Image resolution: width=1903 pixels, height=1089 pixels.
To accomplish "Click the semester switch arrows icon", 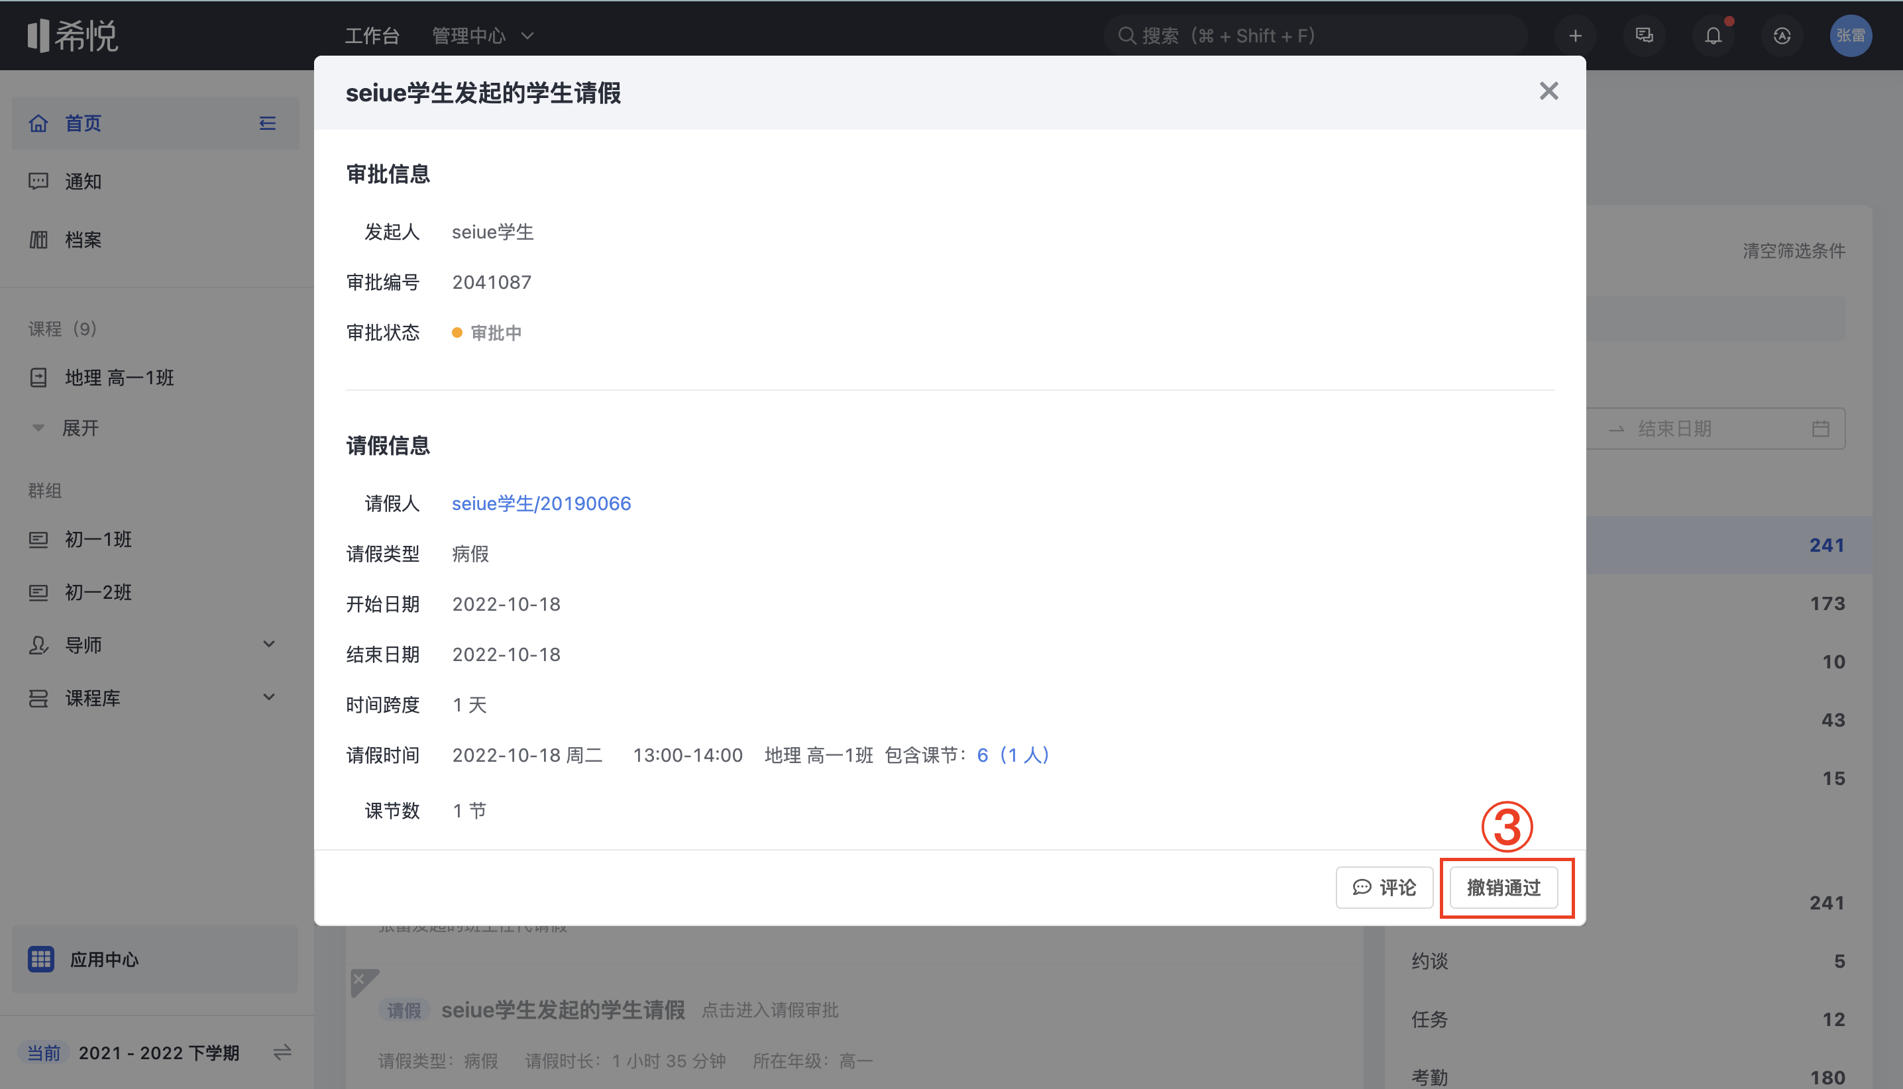I will 282,1053.
